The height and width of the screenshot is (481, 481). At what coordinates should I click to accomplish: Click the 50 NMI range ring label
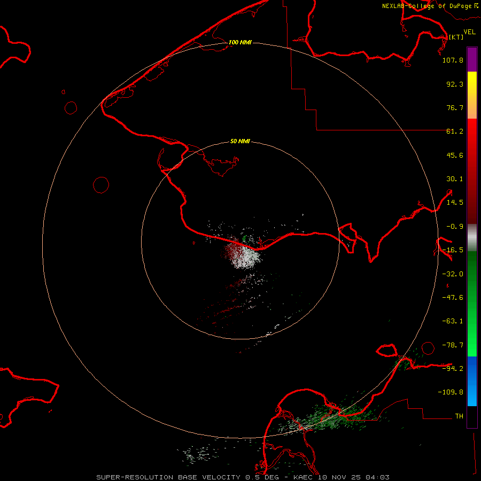pyautogui.click(x=240, y=142)
